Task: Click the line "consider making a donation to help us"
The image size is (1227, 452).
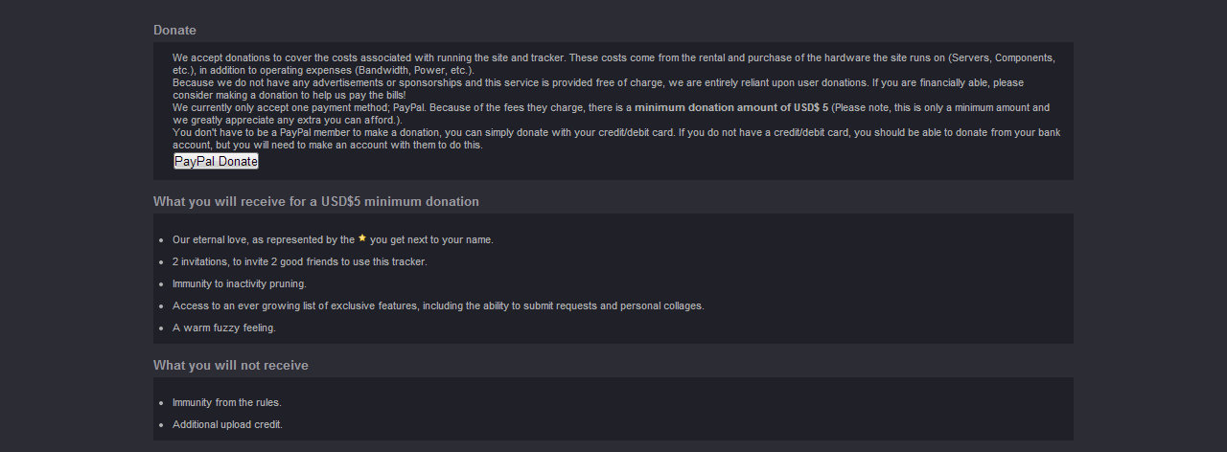Action: coord(289,95)
